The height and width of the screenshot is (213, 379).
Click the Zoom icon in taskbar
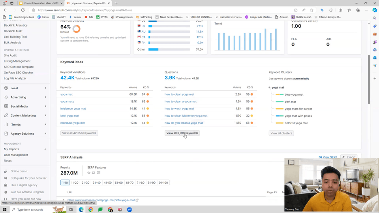click(x=129, y=209)
